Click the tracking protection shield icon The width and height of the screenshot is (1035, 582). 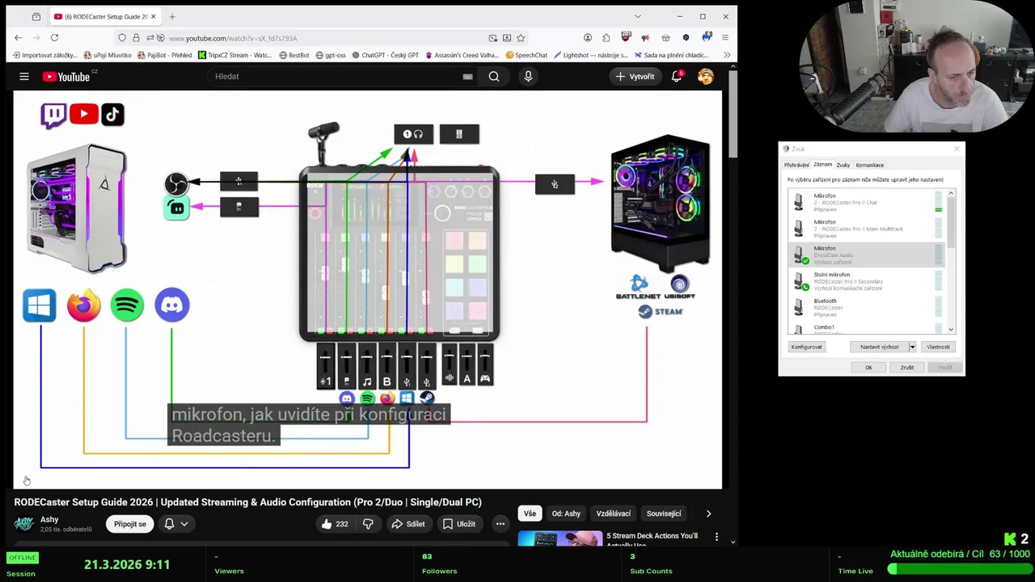(121, 38)
